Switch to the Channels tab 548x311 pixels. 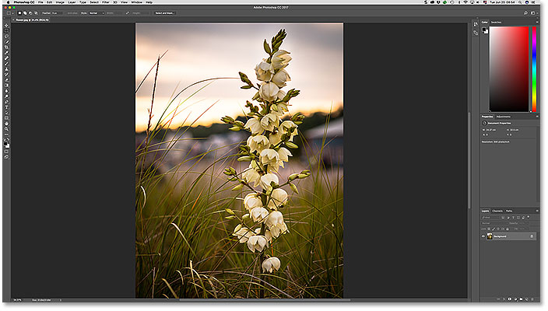497,211
